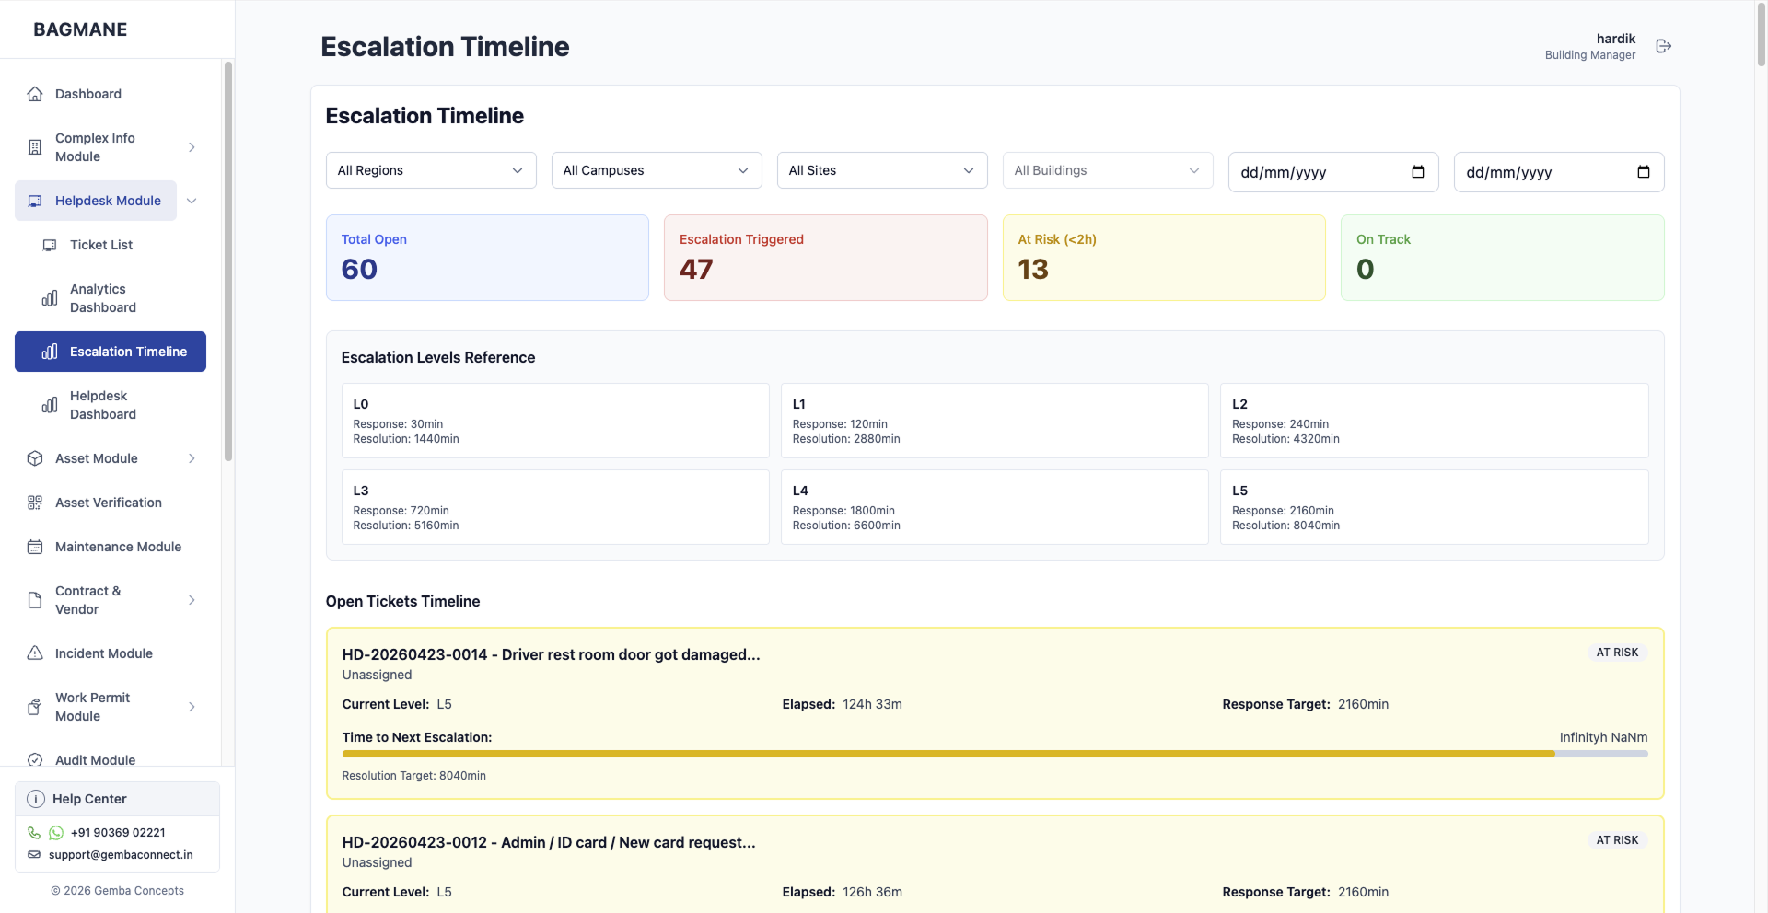Screen dimensions: 1768x913
Task: Click the Dashboard home icon
Action: tap(35, 94)
